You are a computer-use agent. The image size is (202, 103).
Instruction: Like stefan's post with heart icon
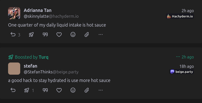click(59, 90)
